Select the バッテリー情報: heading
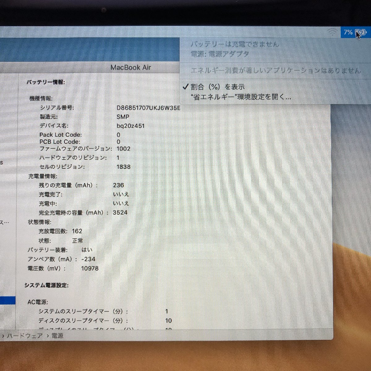Image resolution: width=371 pixels, height=371 pixels. pos(46,82)
